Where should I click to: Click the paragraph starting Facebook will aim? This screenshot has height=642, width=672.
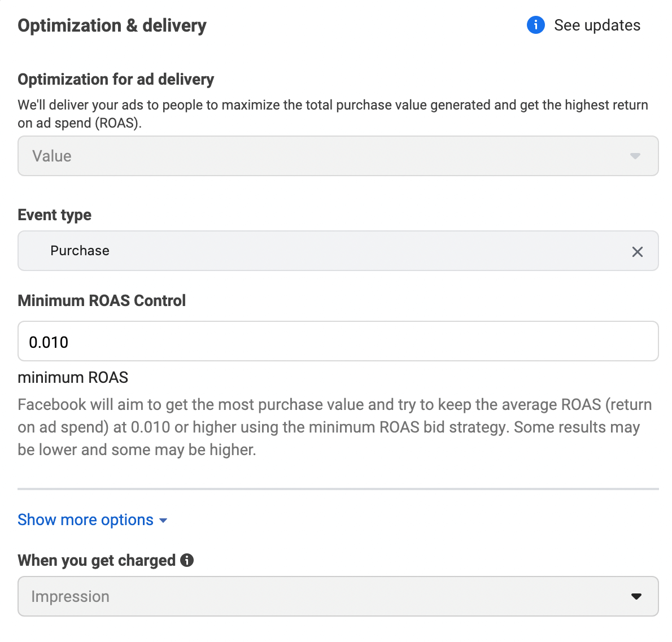335,427
